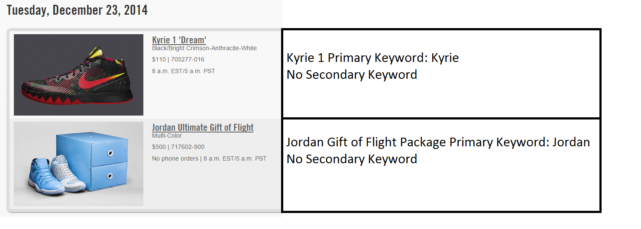Click the Kyrie 8 a.m. EST release time
The width and height of the screenshot is (641, 229).
point(183,71)
